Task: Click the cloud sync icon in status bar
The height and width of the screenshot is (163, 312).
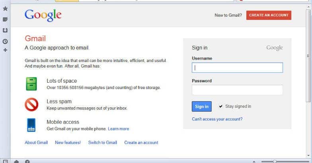Action: coord(17,161)
